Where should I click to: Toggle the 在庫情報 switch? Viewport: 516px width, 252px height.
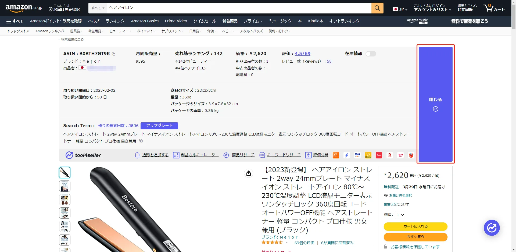371,54
